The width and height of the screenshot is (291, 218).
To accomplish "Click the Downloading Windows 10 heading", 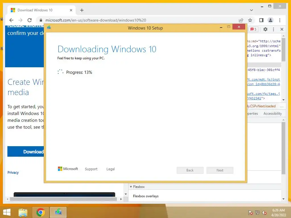I will click(x=107, y=49).
